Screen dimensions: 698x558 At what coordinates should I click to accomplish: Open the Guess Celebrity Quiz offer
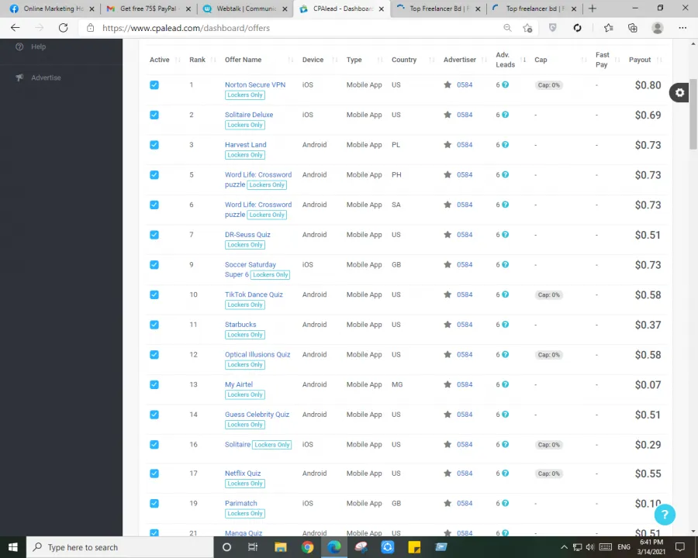tap(257, 415)
